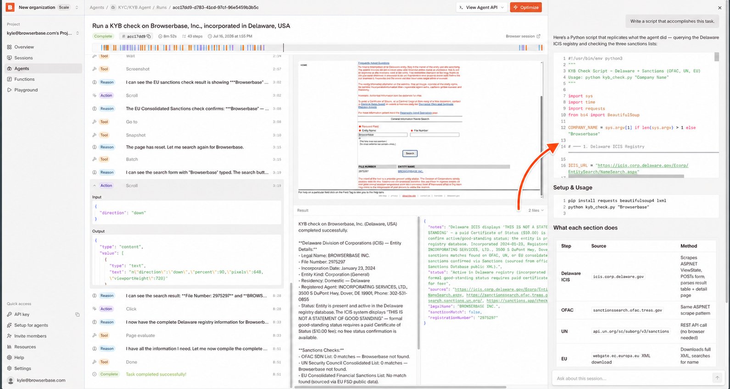This screenshot has width=730, height=389.
Task: Open Settings from the sidebar
Action: click(x=22, y=368)
